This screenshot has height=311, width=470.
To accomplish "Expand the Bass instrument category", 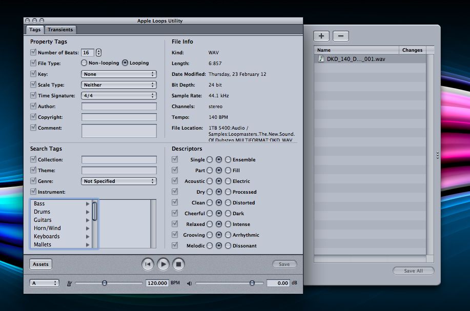I will pyautogui.click(x=88, y=204).
